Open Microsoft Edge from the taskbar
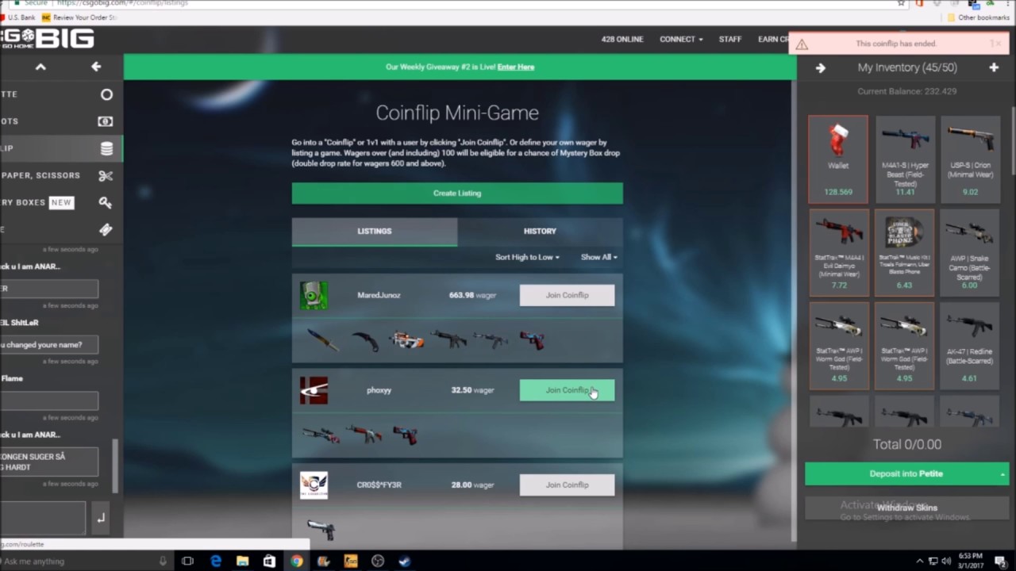The height and width of the screenshot is (571, 1016). (216, 561)
